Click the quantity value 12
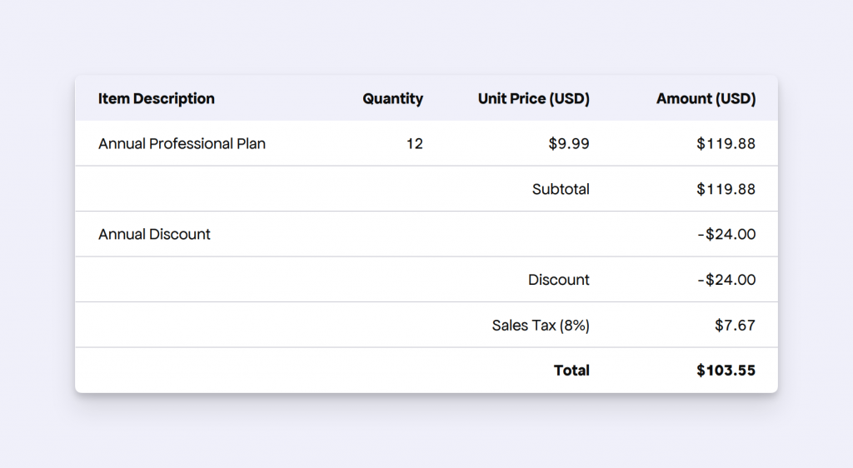Screen dimensions: 853x468 click(415, 143)
